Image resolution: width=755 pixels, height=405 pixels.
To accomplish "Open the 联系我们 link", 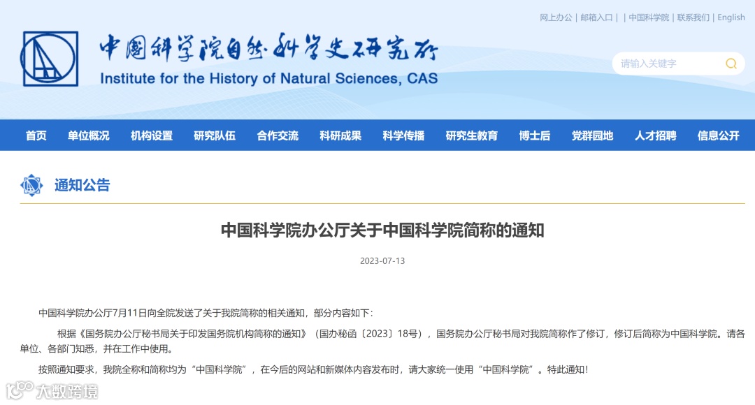I will [693, 17].
